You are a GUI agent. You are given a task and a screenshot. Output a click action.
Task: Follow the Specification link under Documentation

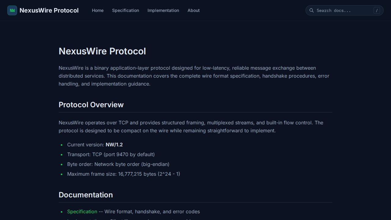coord(82,211)
